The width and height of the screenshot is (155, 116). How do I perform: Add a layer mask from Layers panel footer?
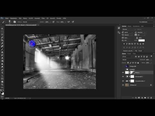[139, 98]
